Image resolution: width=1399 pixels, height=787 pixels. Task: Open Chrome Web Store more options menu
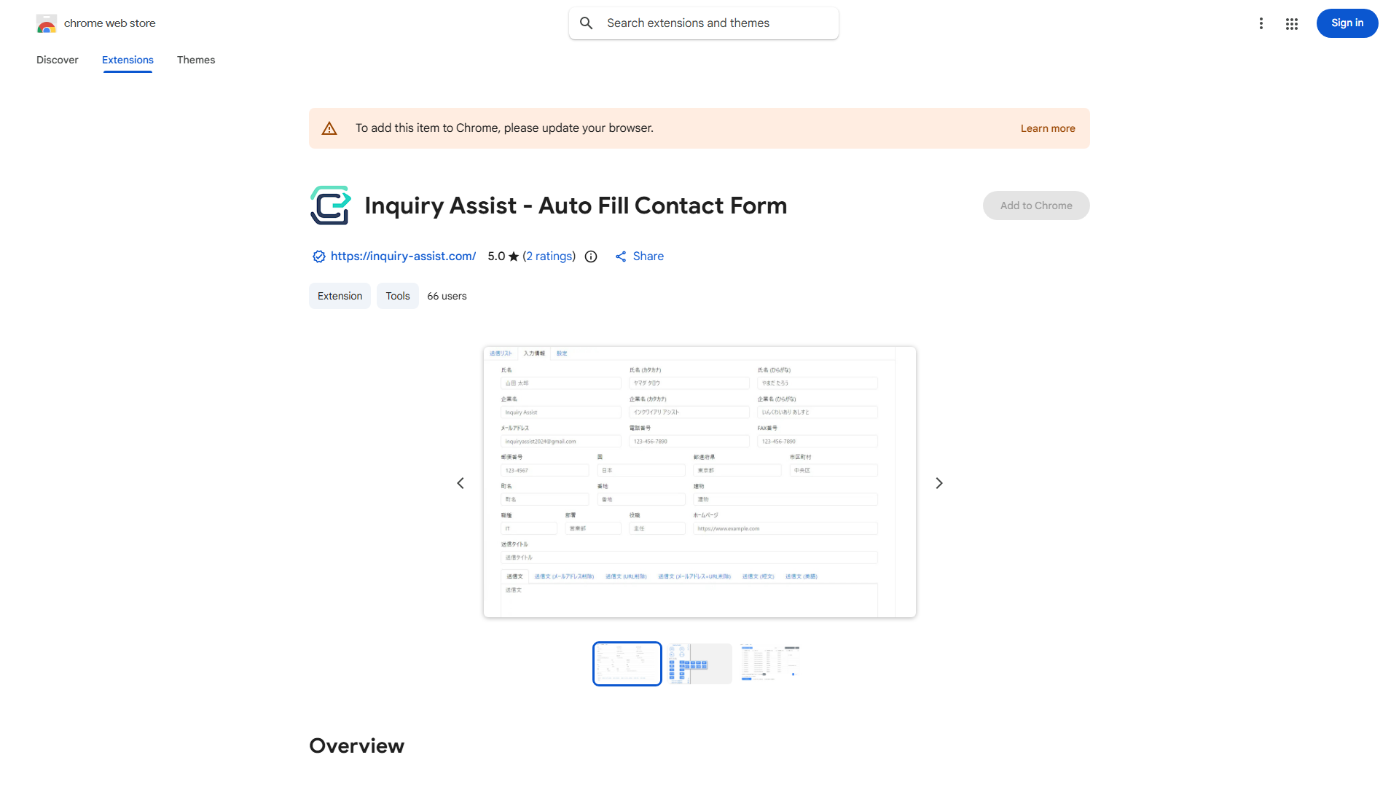click(1261, 23)
